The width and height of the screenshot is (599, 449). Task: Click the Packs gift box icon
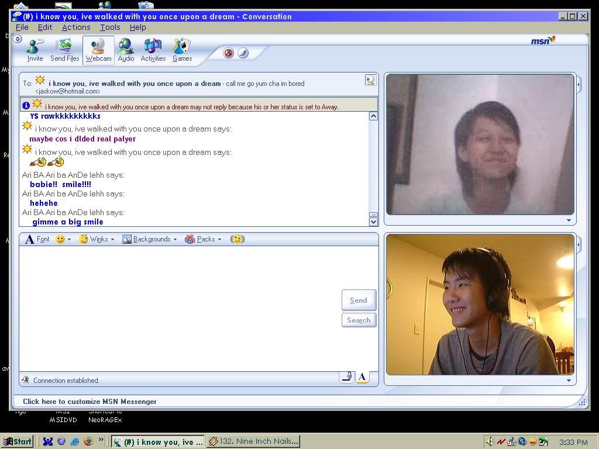pos(190,239)
